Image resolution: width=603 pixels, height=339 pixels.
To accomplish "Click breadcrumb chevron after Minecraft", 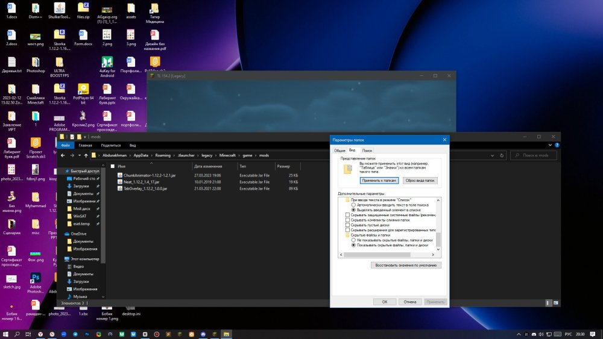I will pyautogui.click(x=239, y=155).
